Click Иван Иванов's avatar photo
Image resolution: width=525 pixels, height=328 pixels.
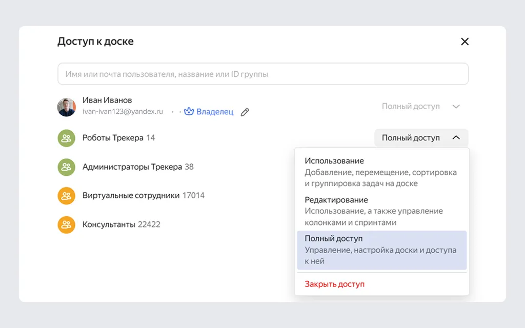[x=66, y=107]
